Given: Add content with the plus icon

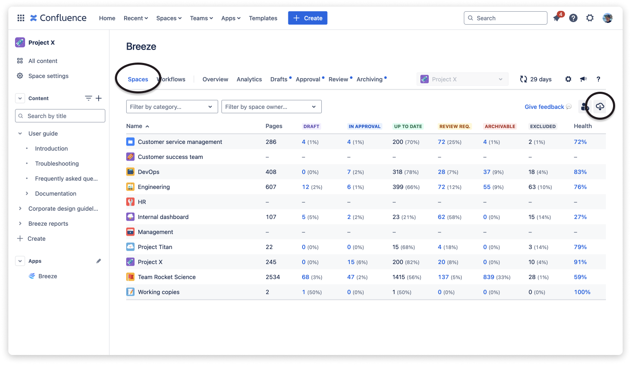Looking at the screenshot, I should click(x=99, y=98).
